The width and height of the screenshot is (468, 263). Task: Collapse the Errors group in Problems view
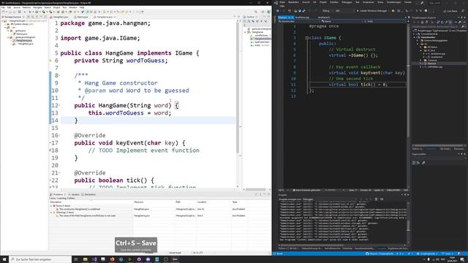coord(51,206)
